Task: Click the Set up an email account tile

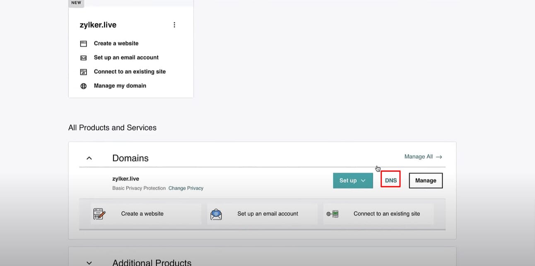Action: (263, 214)
